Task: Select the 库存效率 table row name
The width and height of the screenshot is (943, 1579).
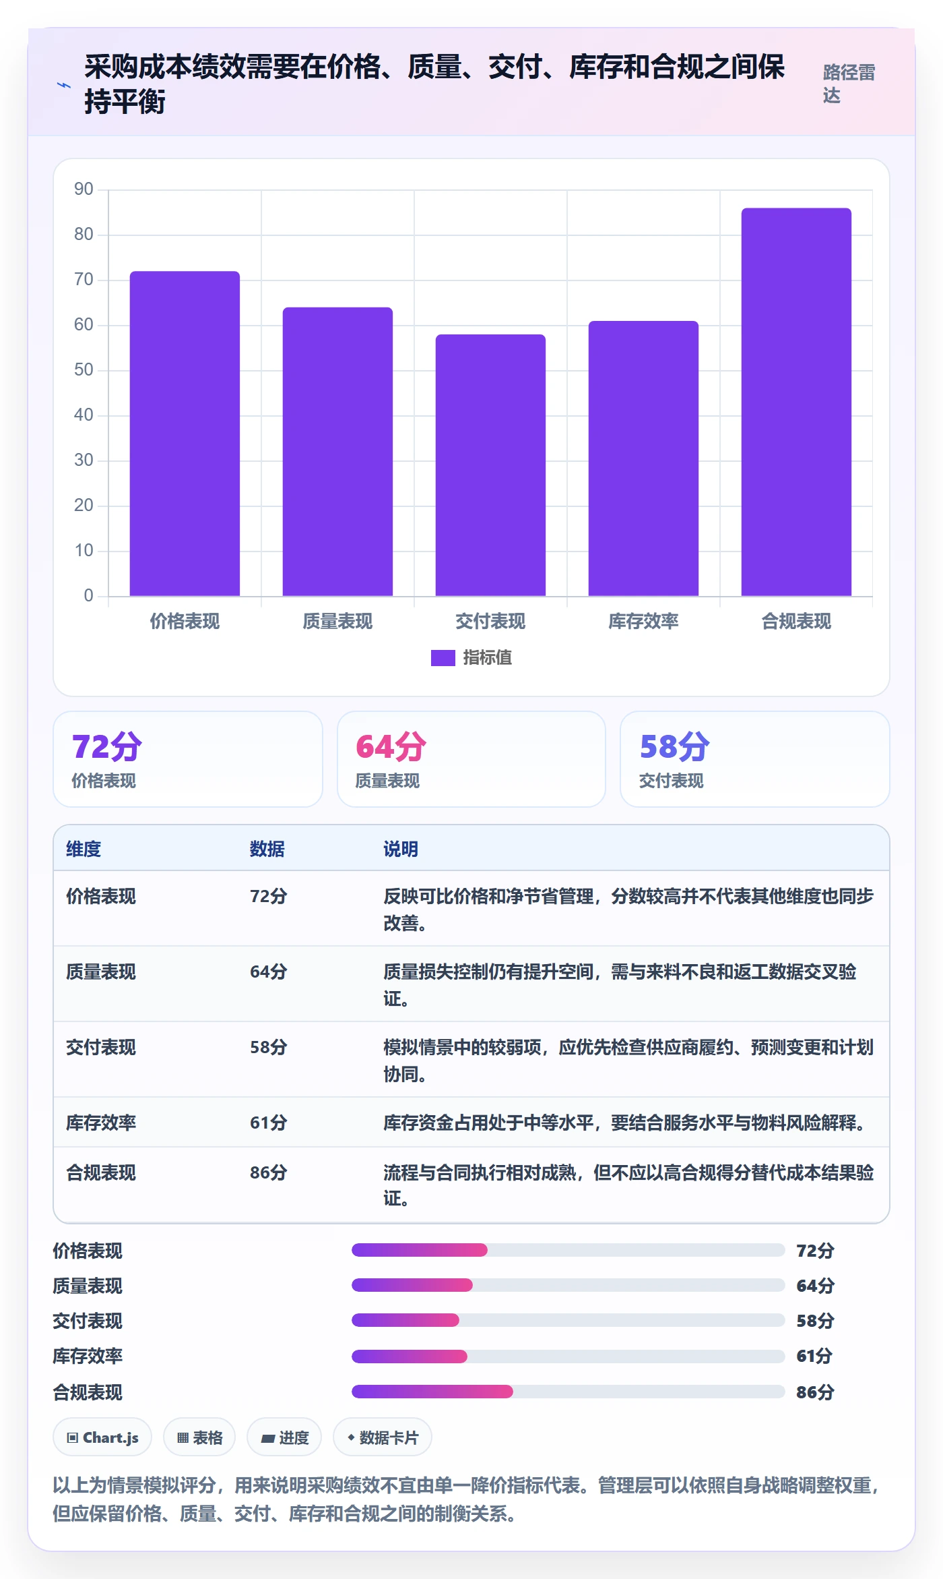Action: pos(101,1123)
